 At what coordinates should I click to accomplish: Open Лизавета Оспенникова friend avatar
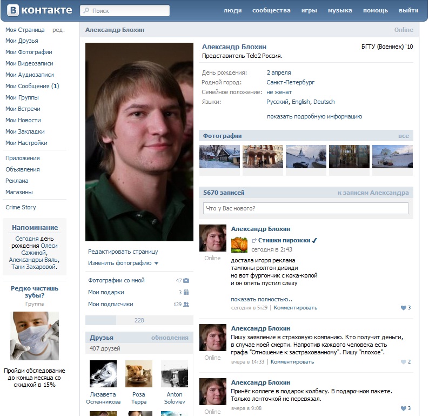click(103, 374)
